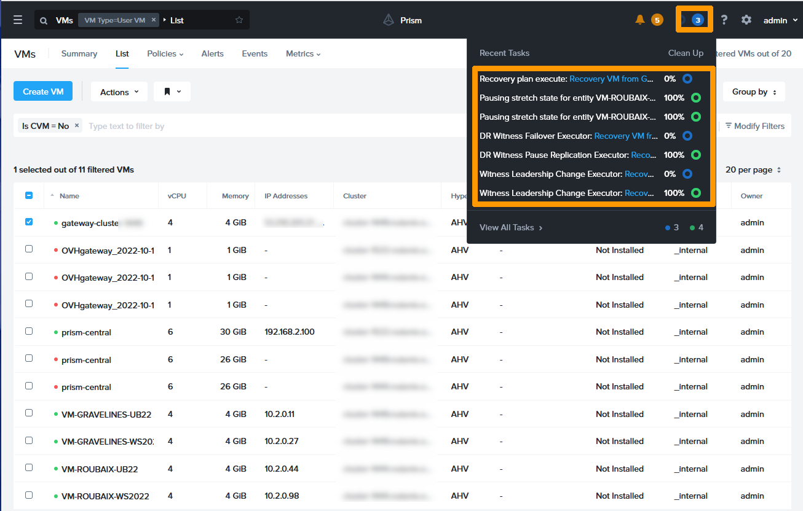Switch to the Summary tab
This screenshot has width=803, height=511.
pyautogui.click(x=79, y=54)
